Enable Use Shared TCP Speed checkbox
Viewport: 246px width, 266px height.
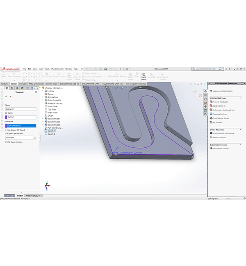click(6, 130)
